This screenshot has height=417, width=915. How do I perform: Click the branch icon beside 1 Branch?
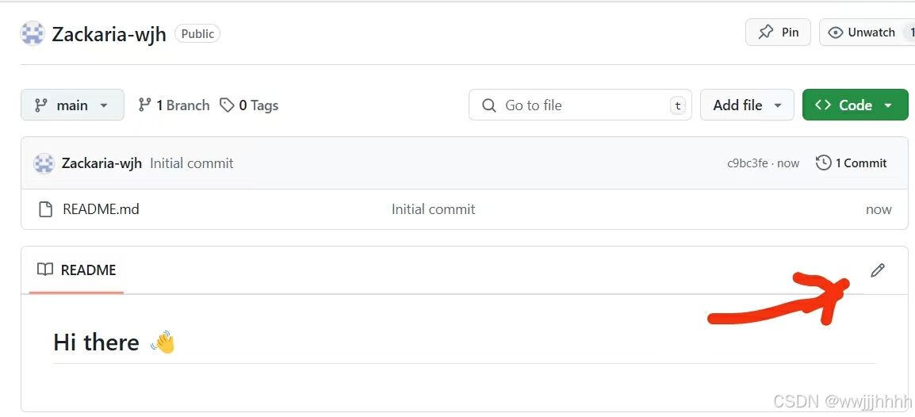pos(145,105)
